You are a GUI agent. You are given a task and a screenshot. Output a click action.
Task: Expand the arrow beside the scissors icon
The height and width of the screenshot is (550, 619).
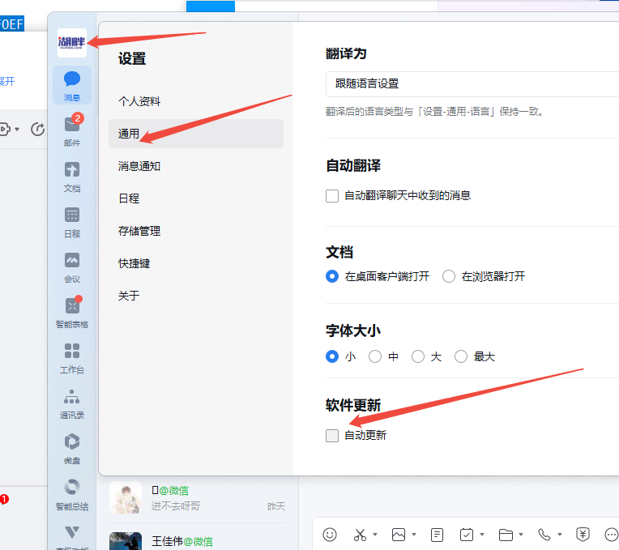pyautogui.click(x=375, y=535)
